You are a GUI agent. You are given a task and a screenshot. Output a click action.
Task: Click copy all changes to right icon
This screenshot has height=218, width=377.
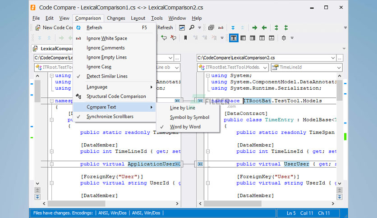pyautogui.click(x=276, y=28)
